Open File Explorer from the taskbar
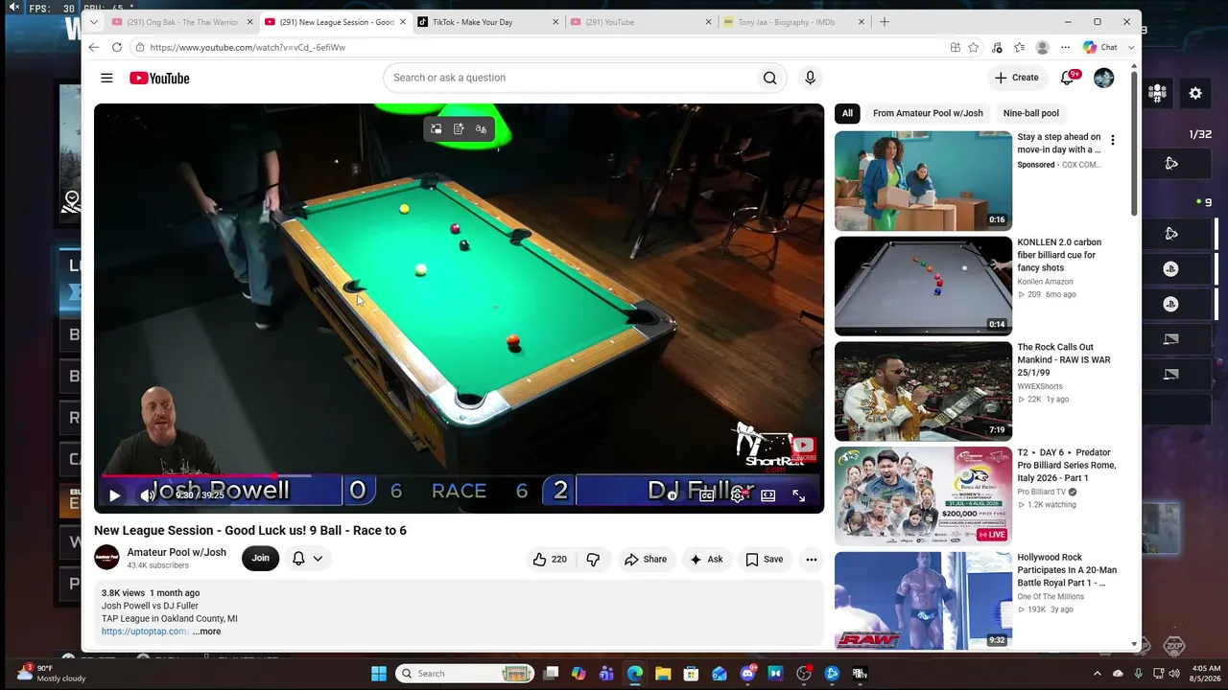This screenshot has height=690, width=1228. tap(663, 674)
